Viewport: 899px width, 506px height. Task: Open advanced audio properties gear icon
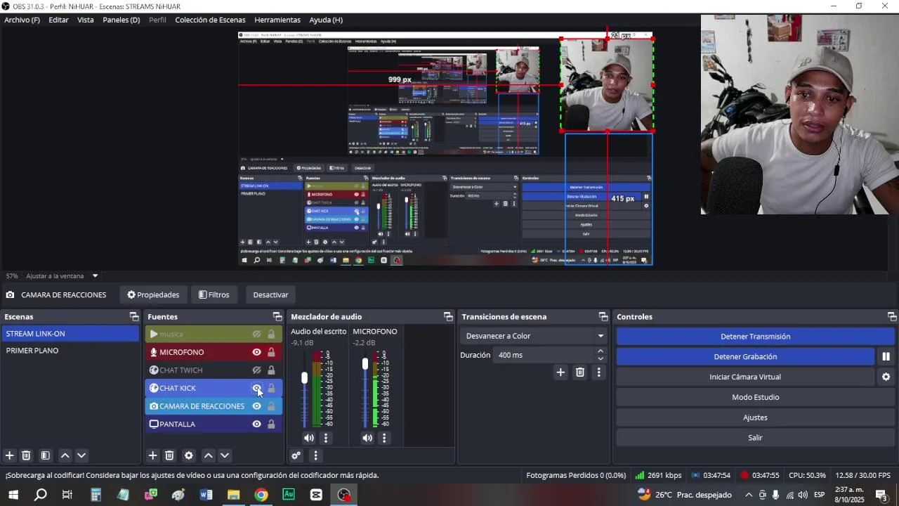pyautogui.click(x=296, y=455)
